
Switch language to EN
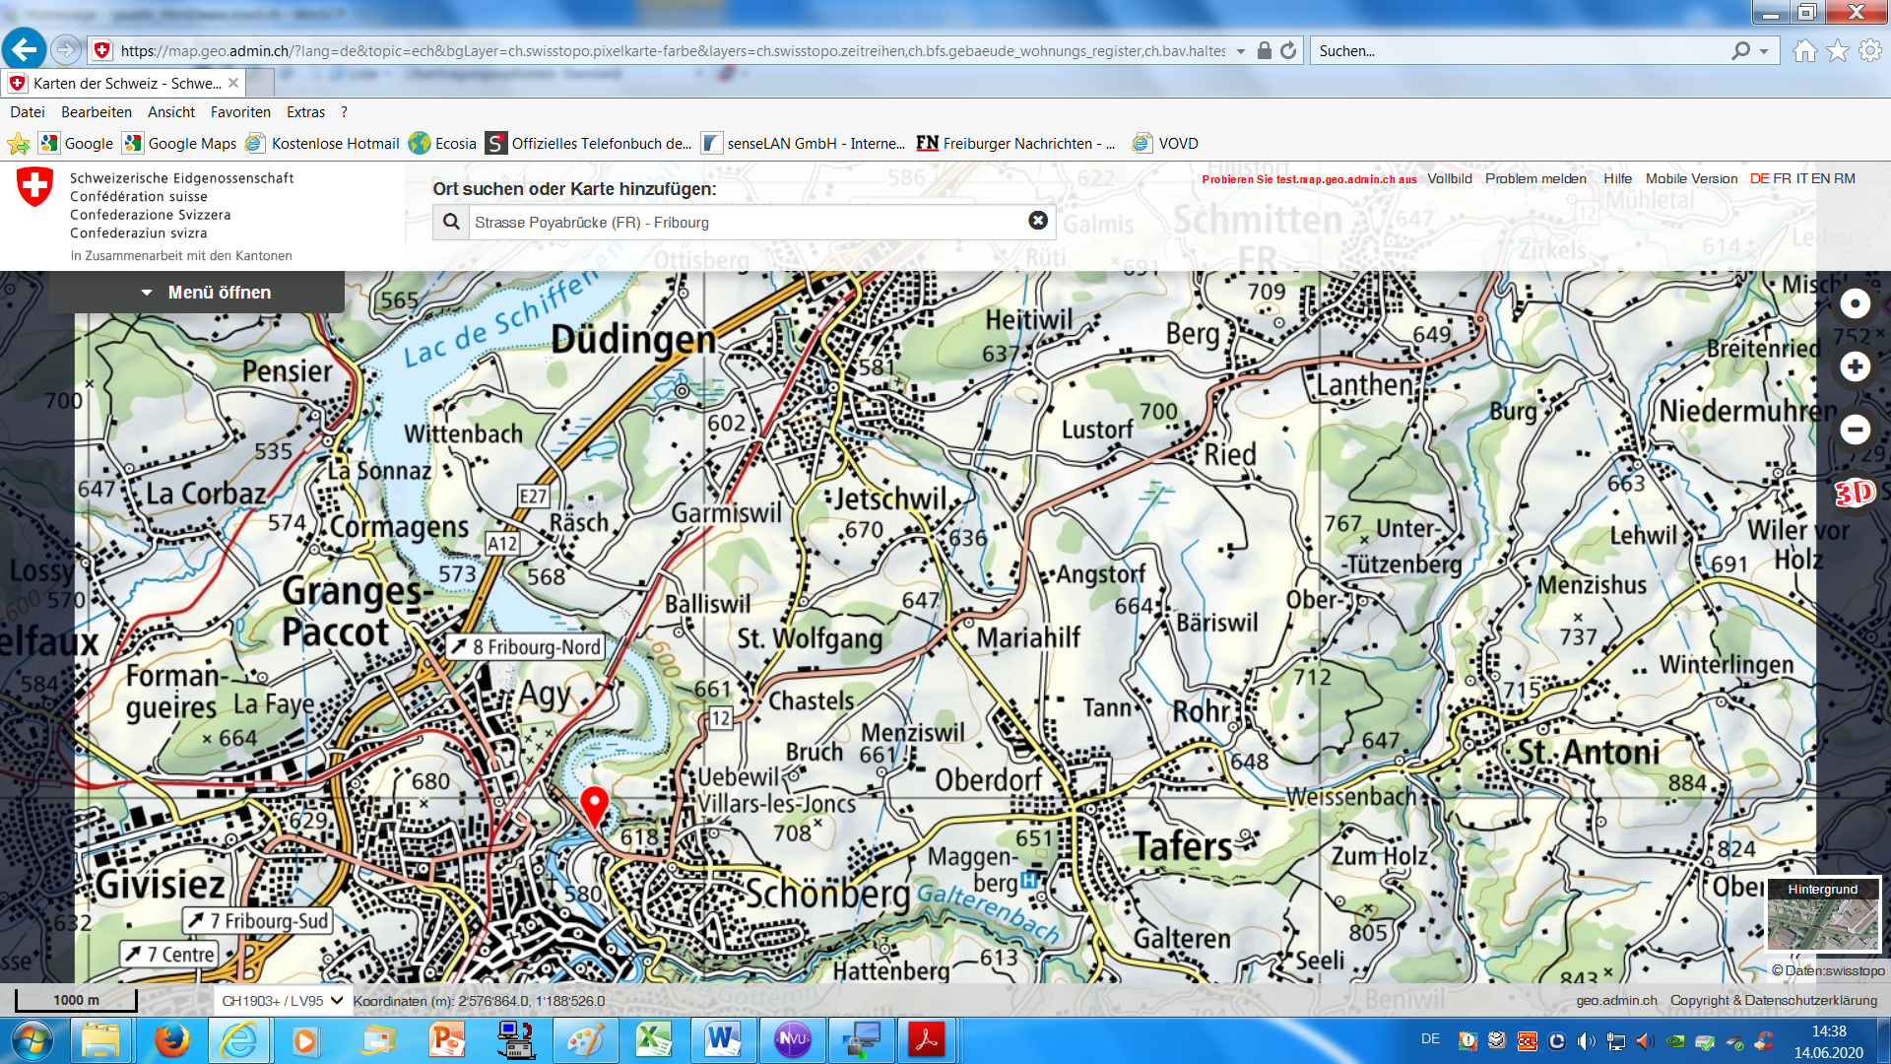[1820, 178]
